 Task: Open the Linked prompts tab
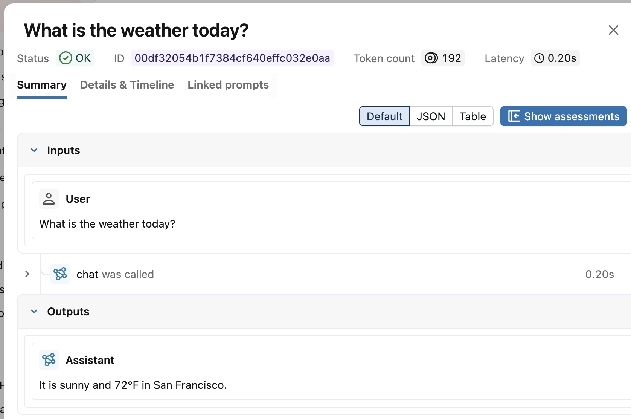click(228, 85)
